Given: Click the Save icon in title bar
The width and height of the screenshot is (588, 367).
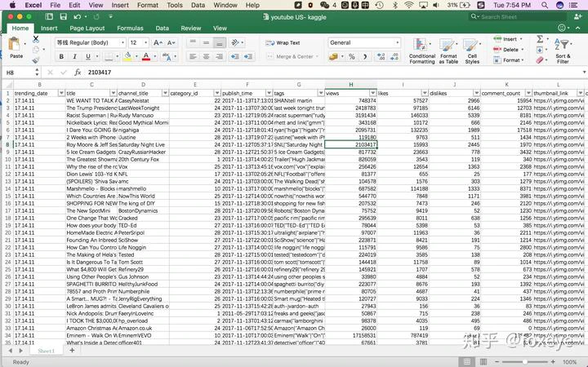Looking at the screenshot, I should coord(63,17).
